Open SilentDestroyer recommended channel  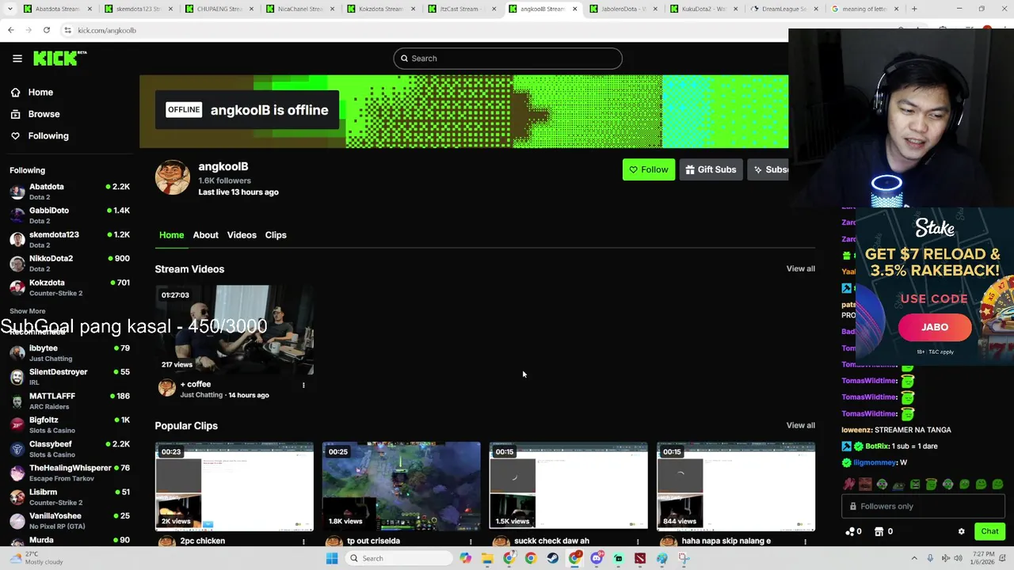pos(70,377)
